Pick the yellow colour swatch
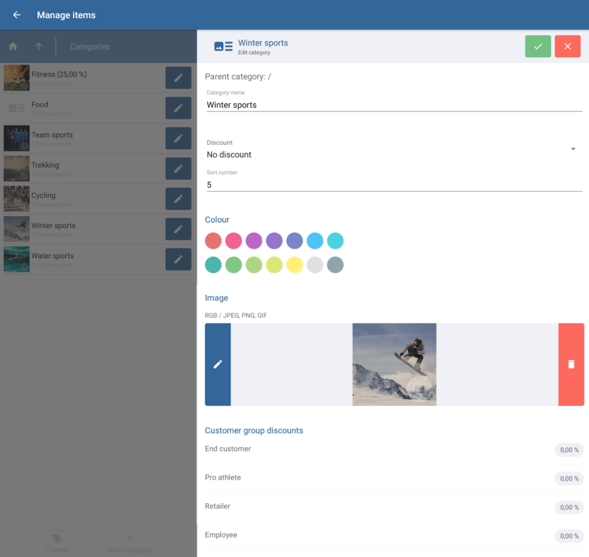 pyautogui.click(x=294, y=265)
